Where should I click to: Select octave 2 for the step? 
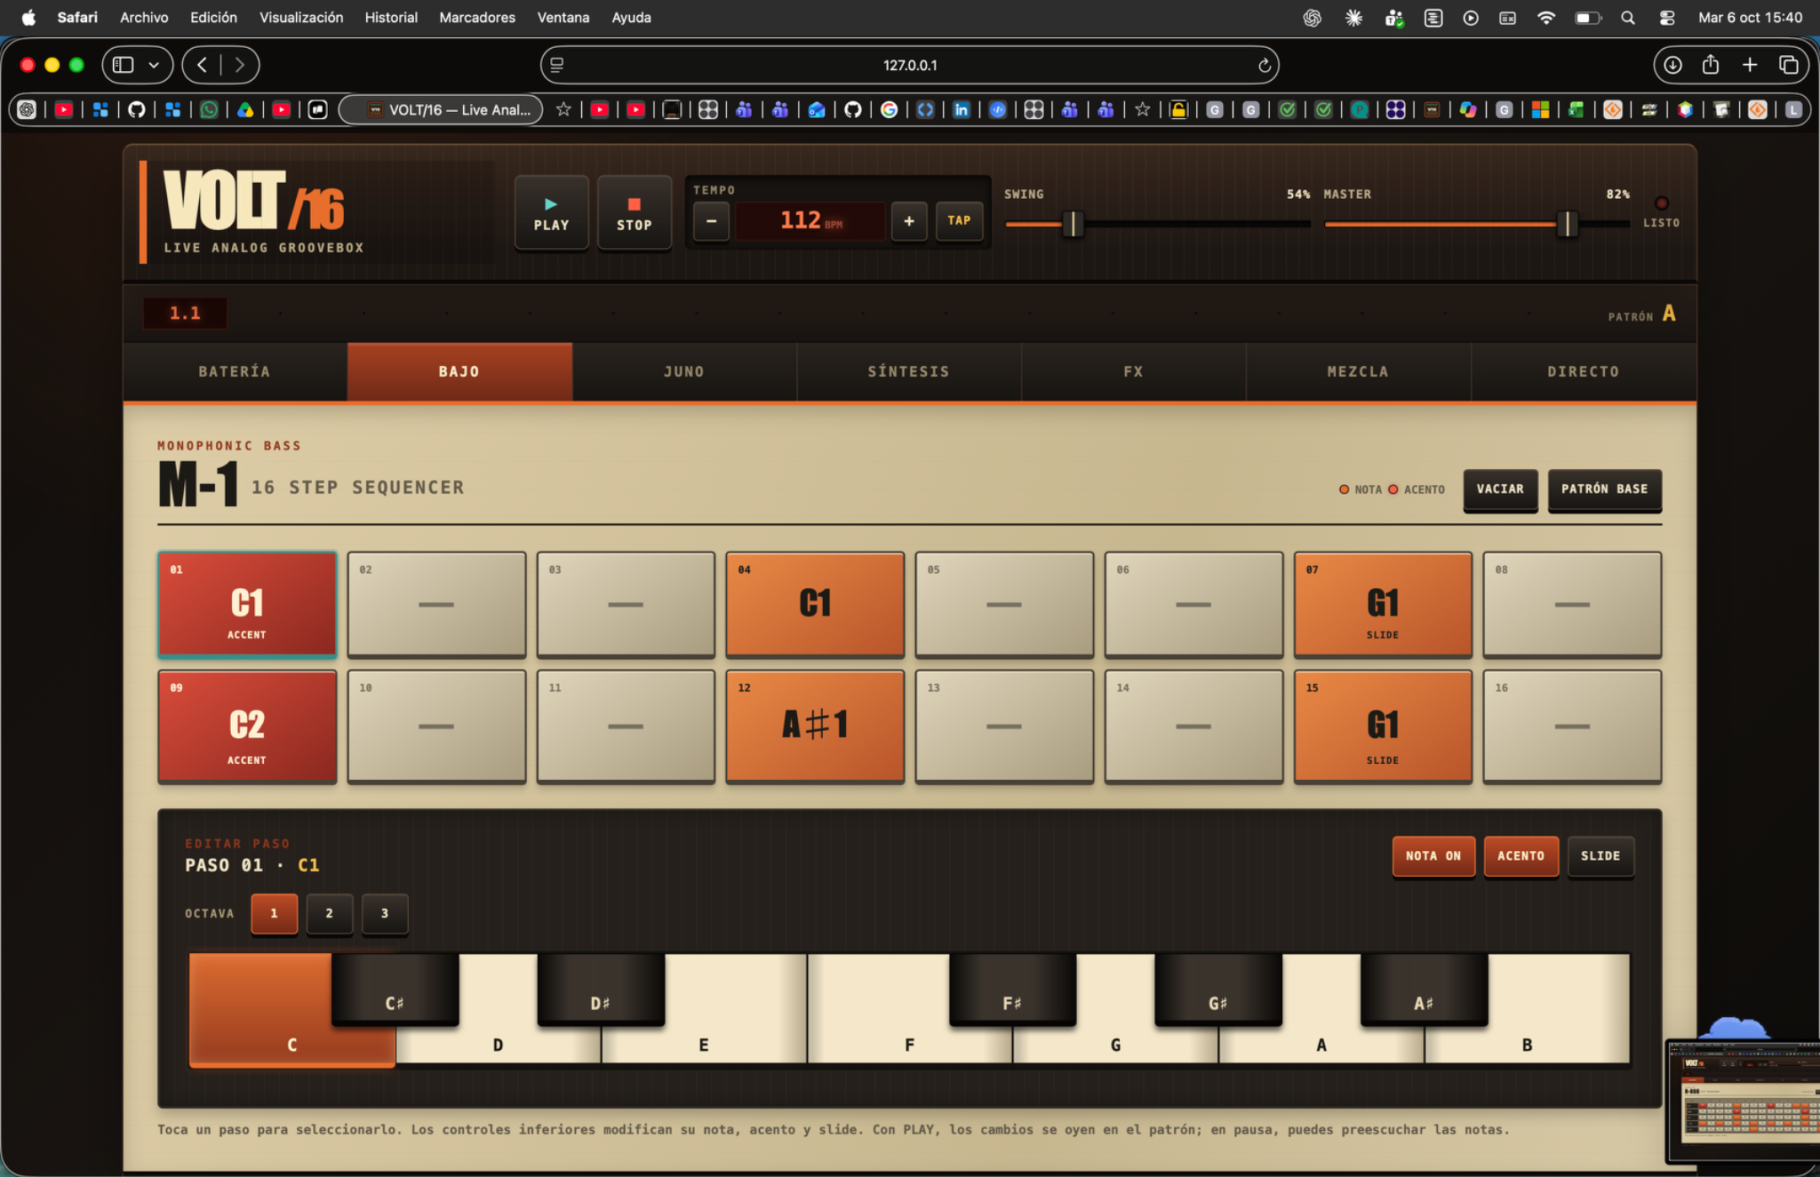[x=329, y=913]
